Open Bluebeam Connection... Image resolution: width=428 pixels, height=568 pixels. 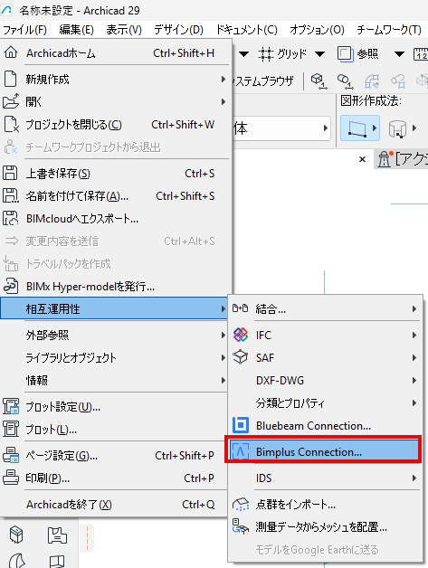pos(325,425)
